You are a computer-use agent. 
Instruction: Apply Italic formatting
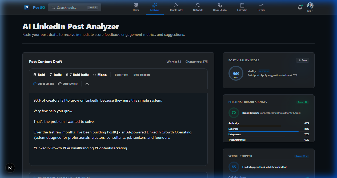tap(55, 75)
